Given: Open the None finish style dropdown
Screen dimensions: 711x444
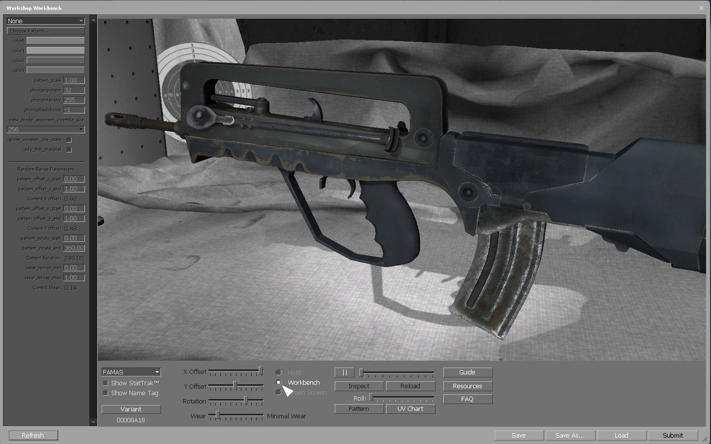Looking at the screenshot, I should (x=45, y=21).
